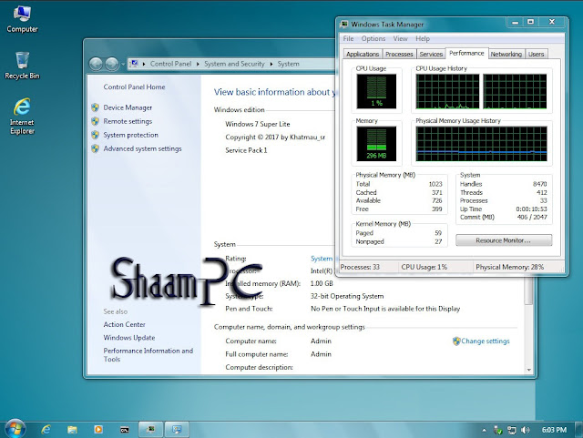Screen dimensions: 583x438
Task: Open the Computer desktop icon
Action: coord(22,19)
